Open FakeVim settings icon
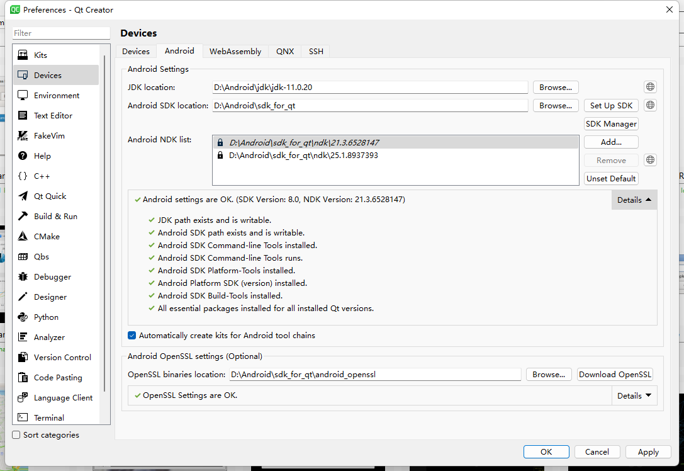The width and height of the screenshot is (684, 471). [23, 136]
